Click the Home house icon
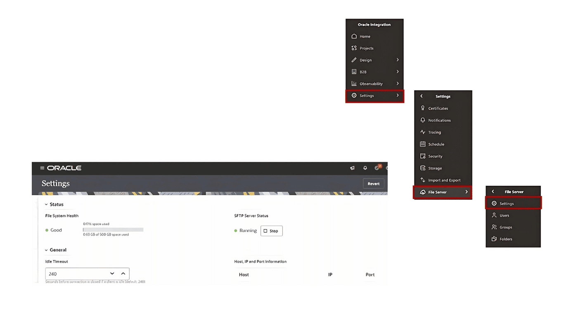Screen dimensions: 564x317 pos(354,36)
